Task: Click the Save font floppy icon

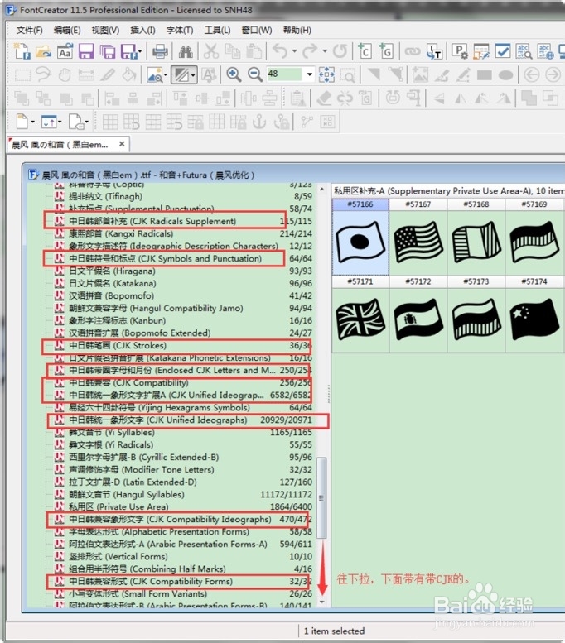Action: click(x=86, y=51)
